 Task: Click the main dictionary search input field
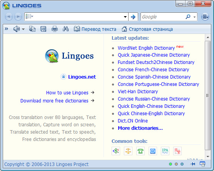pos(78,17)
